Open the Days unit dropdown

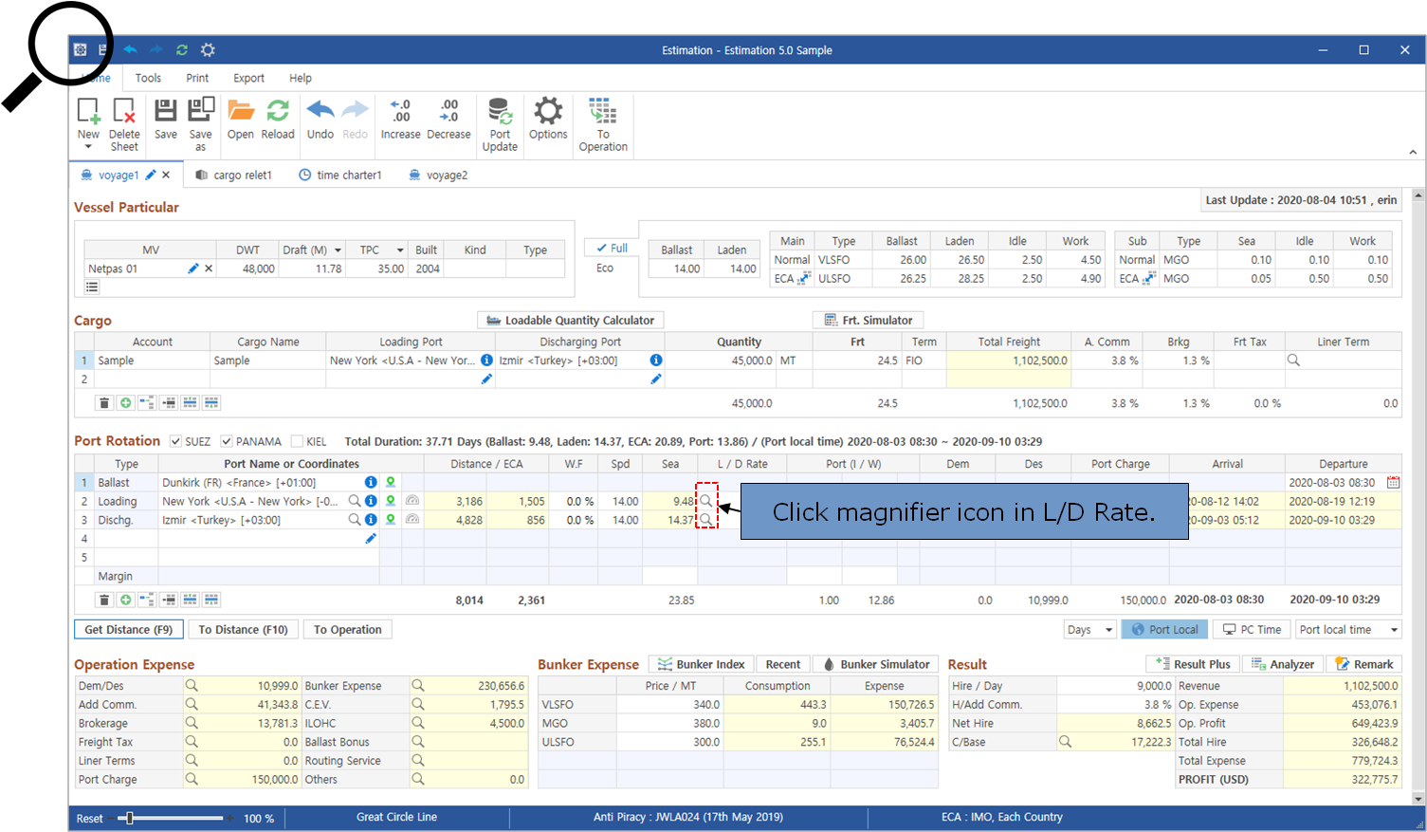1108,630
